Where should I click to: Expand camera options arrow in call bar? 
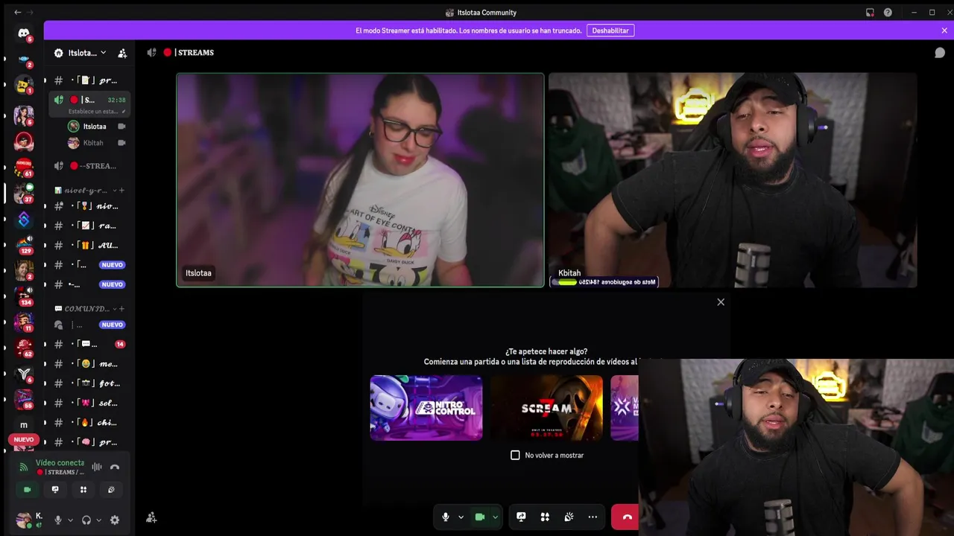[495, 517]
